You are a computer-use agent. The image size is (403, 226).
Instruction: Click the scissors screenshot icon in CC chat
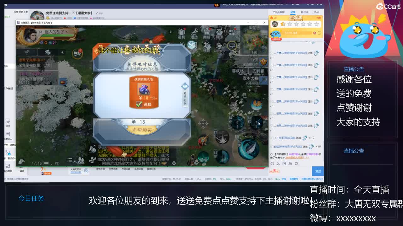(x=278, y=164)
